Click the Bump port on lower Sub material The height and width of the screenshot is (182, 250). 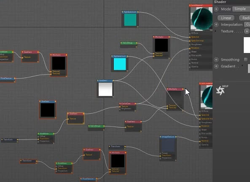[200, 137]
